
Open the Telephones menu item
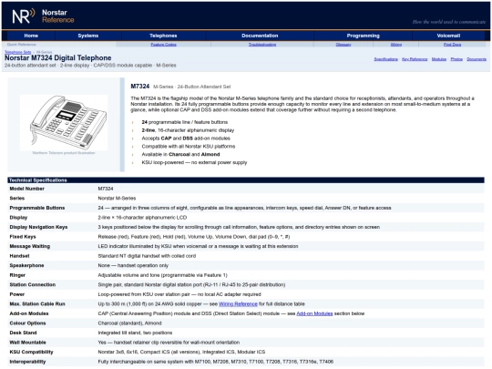(x=163, y=36)
